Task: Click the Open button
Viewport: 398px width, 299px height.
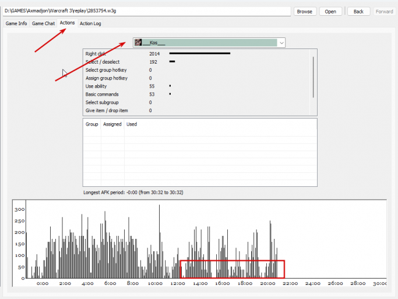Action: (330, 12)
